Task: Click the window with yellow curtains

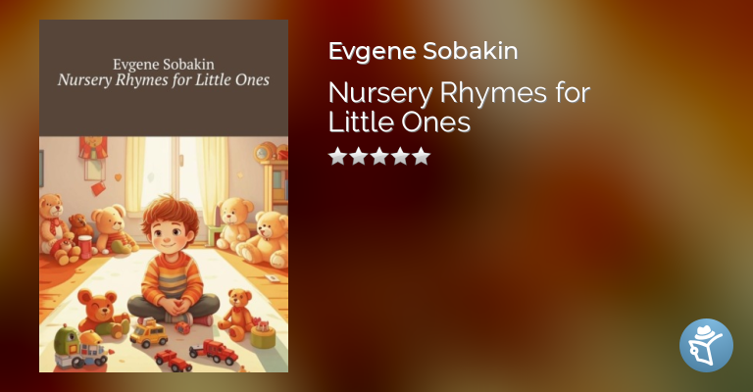Action: click(176, 180)
